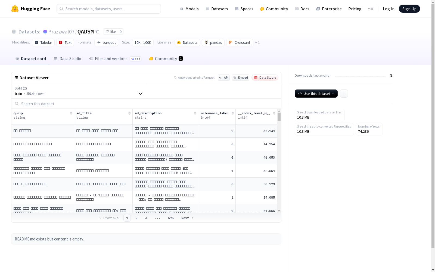
Task: Open the Pricing page
Action: (355, 9)
